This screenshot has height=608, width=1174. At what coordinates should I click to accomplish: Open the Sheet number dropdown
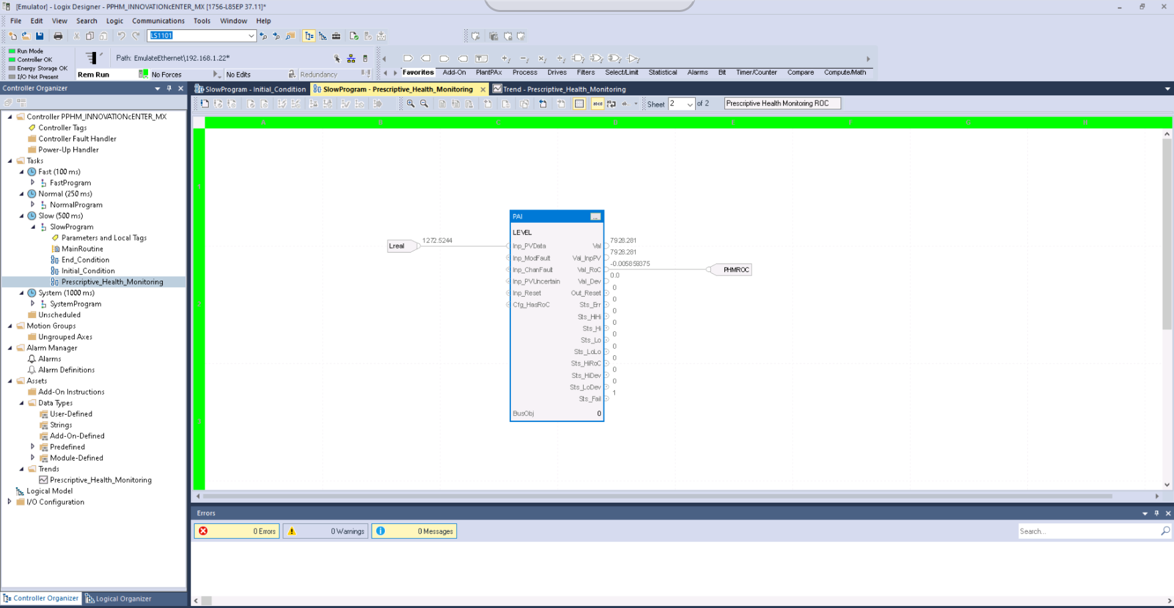(x=690, y=104)
